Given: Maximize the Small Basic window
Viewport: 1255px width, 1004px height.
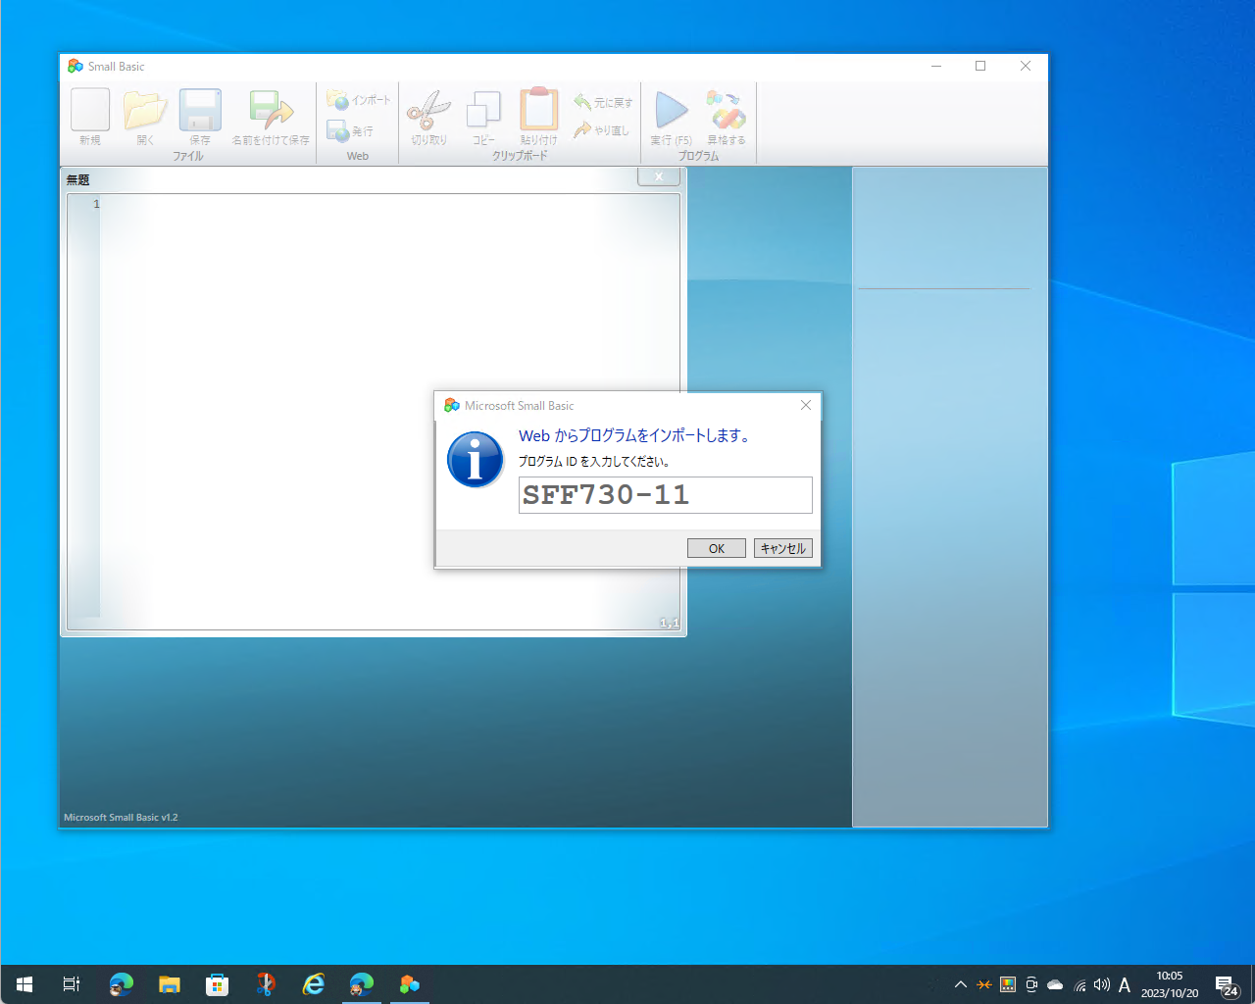Looking at the screenshot, I should (x=980, y=66).
